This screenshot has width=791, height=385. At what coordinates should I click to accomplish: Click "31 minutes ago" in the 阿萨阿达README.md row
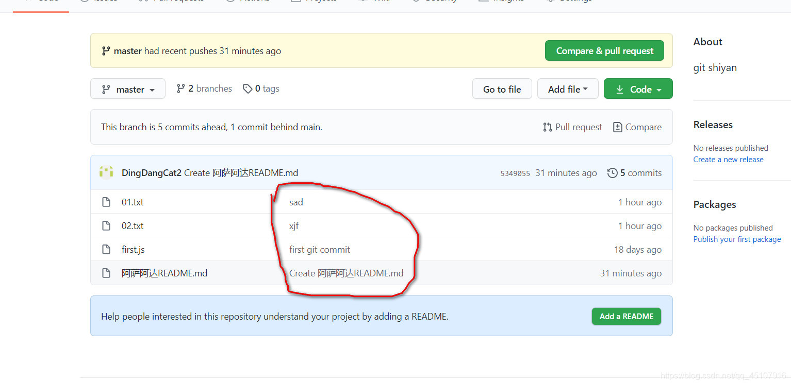click(x=631, y=273)
